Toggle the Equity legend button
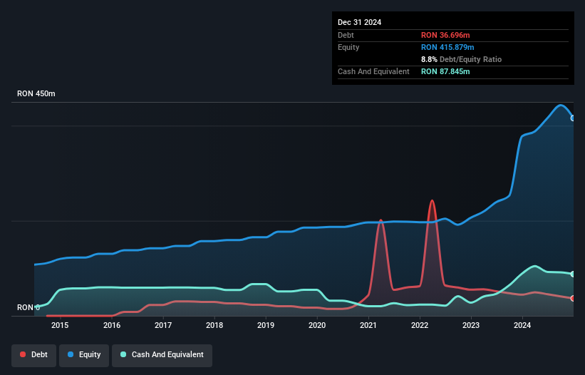585x375 pixels. point(84,355)
